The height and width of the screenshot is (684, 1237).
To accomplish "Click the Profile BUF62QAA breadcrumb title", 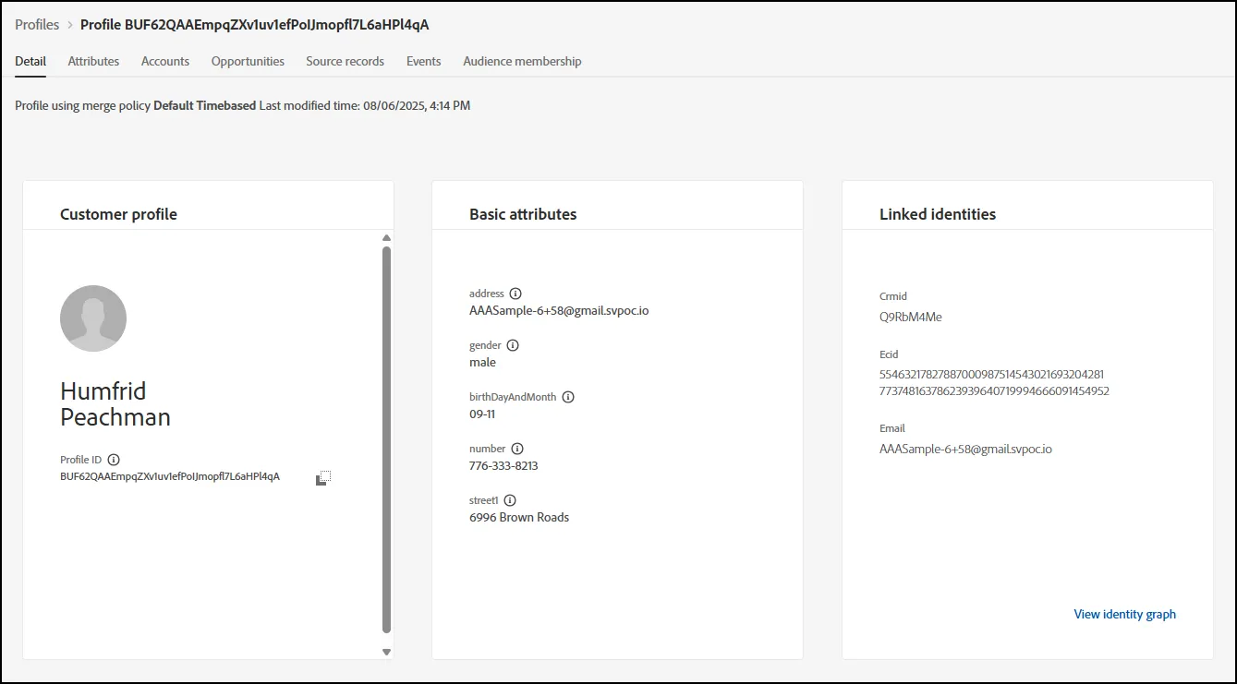I will click(255, 25).
